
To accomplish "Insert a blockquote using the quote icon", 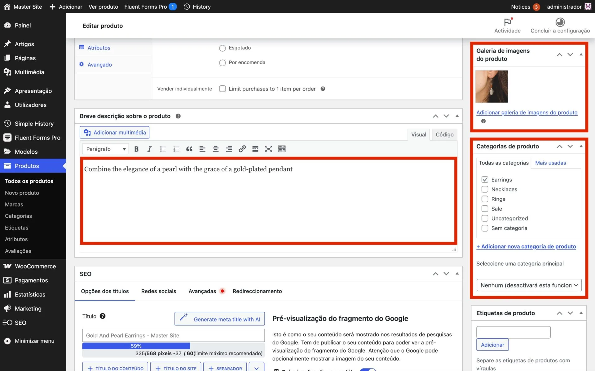I will point(189,149).
